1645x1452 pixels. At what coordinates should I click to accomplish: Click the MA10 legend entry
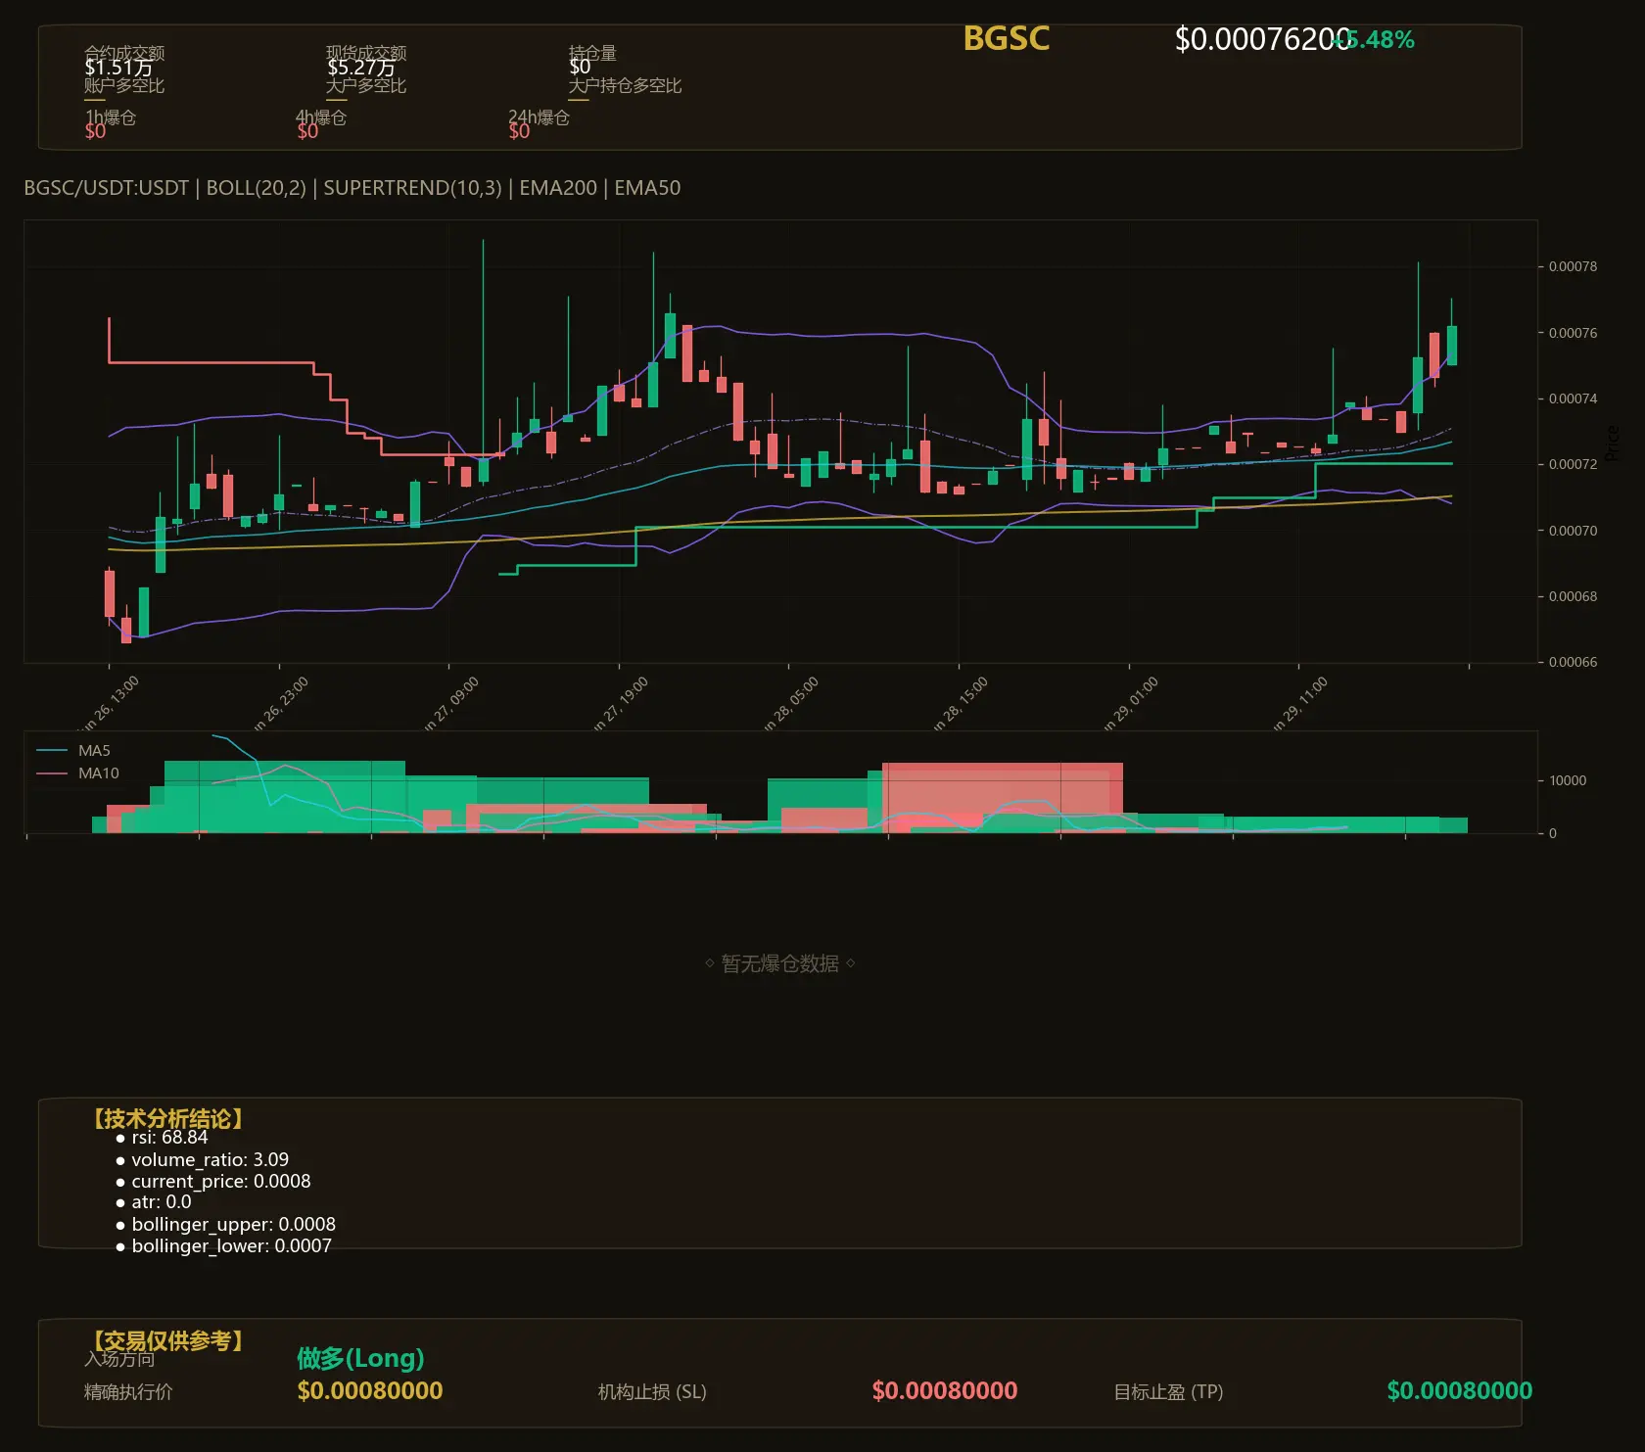[x=77, y=773]
